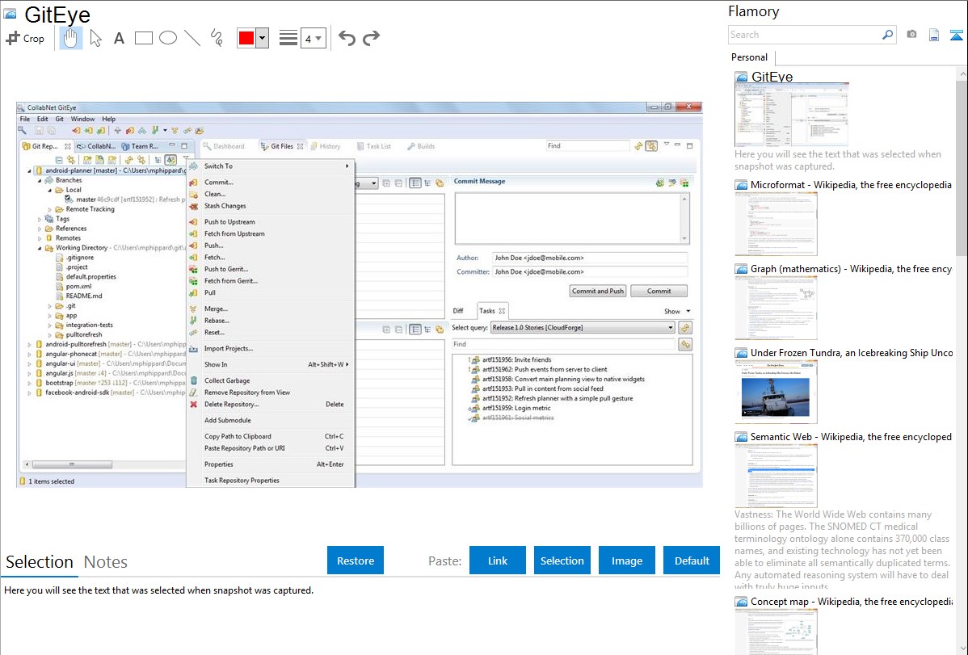Screen dimensions: 968x655
Task: Open the Under Frozen Tundra snapshot thumbnail
Action: (x=776, y=392)
